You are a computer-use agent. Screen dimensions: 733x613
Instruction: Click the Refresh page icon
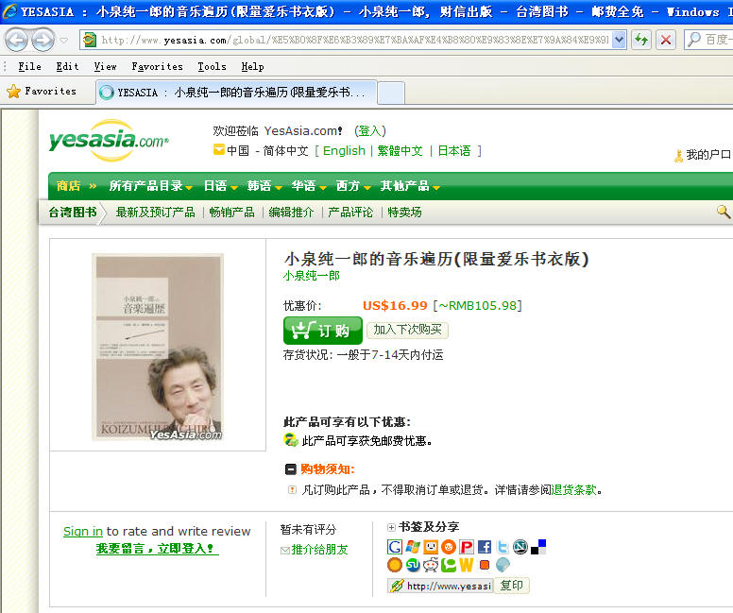[641, 41]
